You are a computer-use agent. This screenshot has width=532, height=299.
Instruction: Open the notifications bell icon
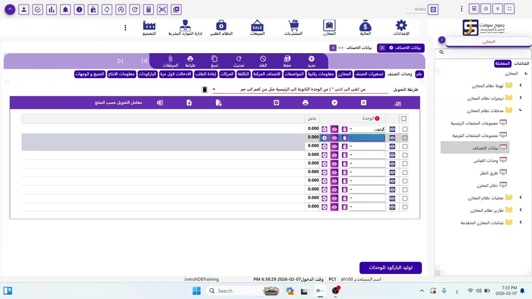pyautogui.click(x=65, y=9)
